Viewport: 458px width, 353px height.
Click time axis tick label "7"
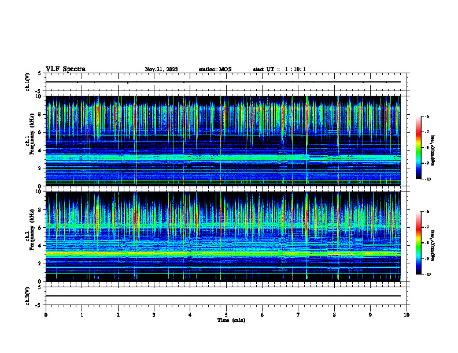click(298, 315)
